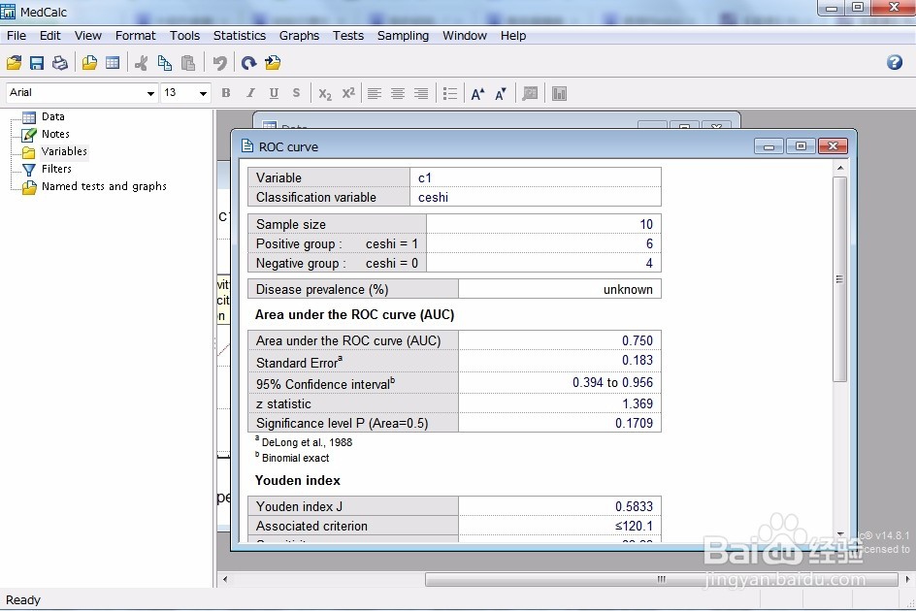The image size is (916, 611).
Task: Open the spreadsheet data grid icon
Action: coord(113,62)
